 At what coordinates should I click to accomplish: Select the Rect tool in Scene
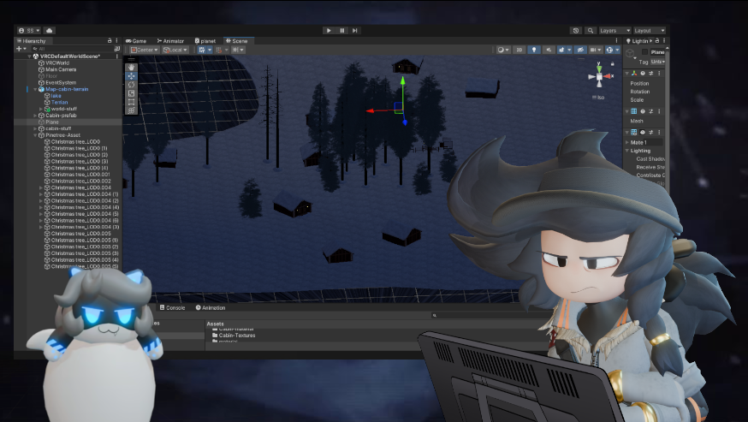tap(131, 102)
